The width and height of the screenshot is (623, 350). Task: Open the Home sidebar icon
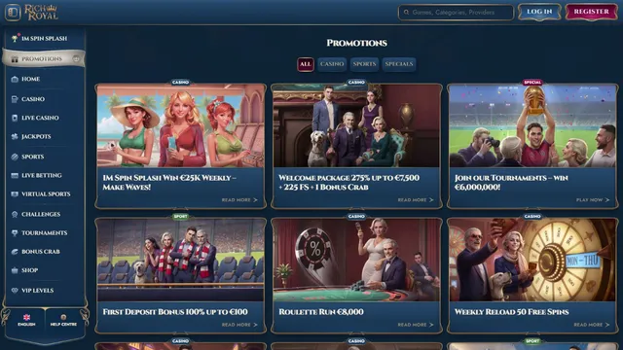[x=15, y=79]
